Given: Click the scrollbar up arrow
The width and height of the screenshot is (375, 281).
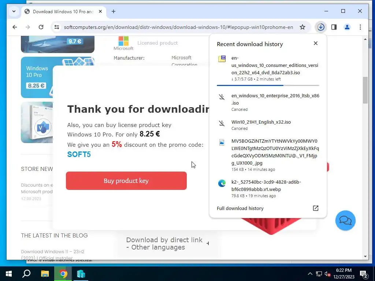Looking at the screenshot, I should [x=365, y=39].
